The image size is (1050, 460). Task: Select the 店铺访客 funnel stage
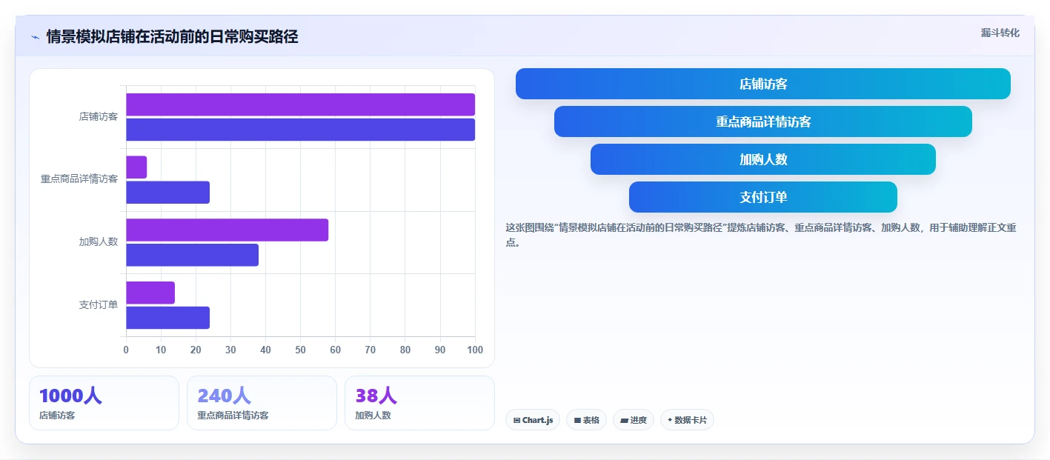tap(762, 84)
